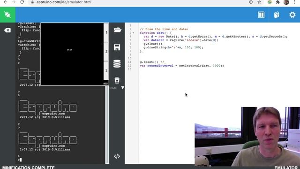Screen dimensions: 300x169
Task: Bookmark this page with the star icon
Action: (x=259, y=2)
